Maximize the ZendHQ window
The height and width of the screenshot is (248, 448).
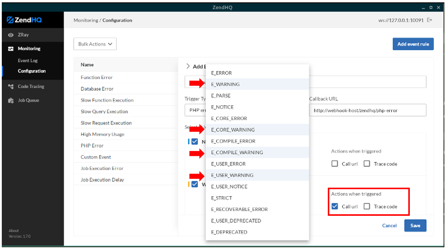431,7
